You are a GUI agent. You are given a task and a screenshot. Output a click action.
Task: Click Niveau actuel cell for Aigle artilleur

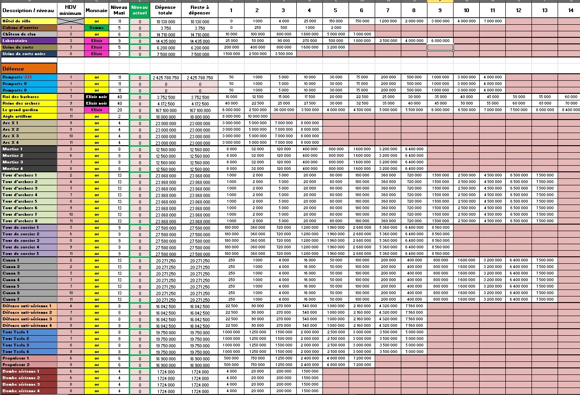140,117
